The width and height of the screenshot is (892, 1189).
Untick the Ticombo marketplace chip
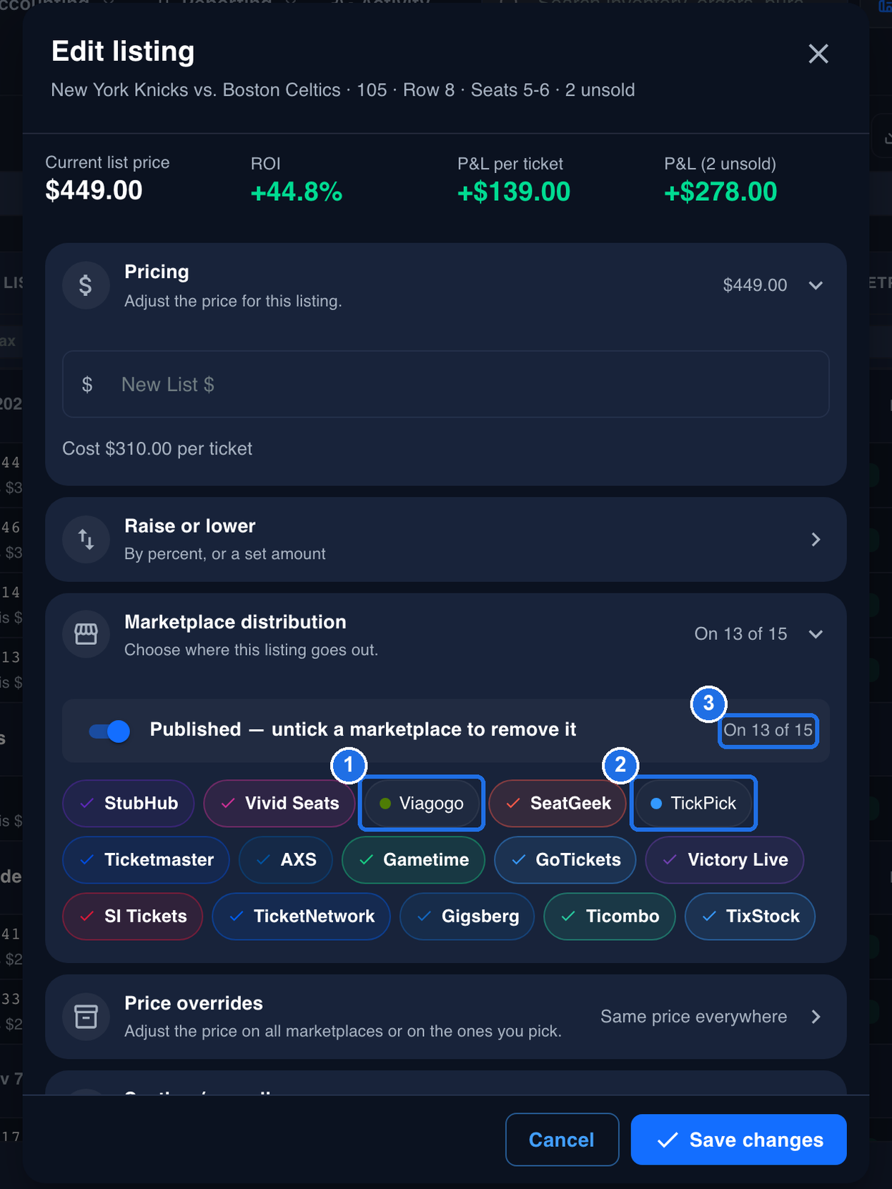610,916
